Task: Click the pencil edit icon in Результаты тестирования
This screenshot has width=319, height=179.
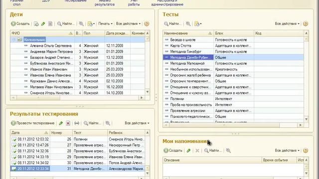Action: (61, 123)
